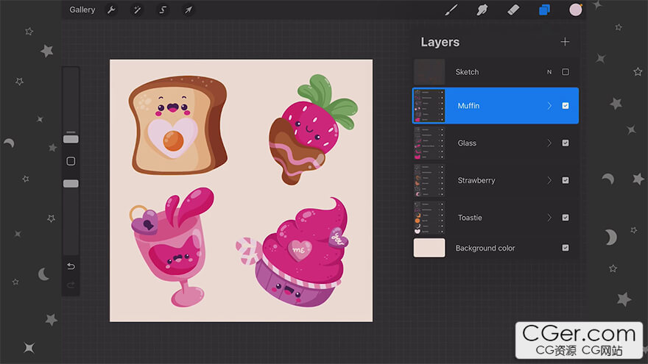This screenshot has width=648, height=364.
Task: Add a new layer with plus icon
Action: pos(565,42)
